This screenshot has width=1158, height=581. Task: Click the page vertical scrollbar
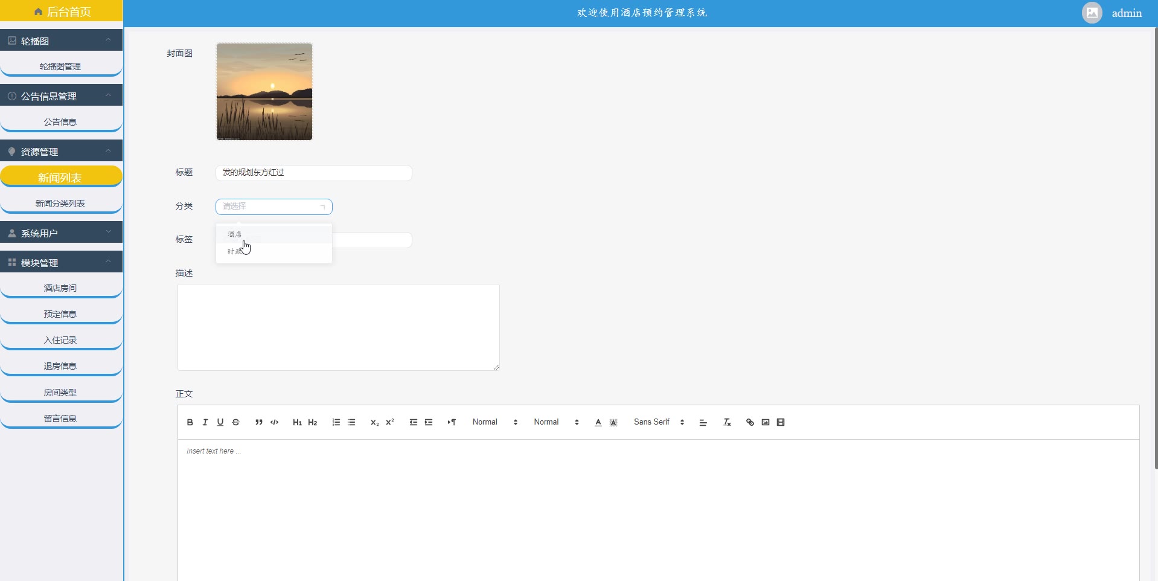1156,248
